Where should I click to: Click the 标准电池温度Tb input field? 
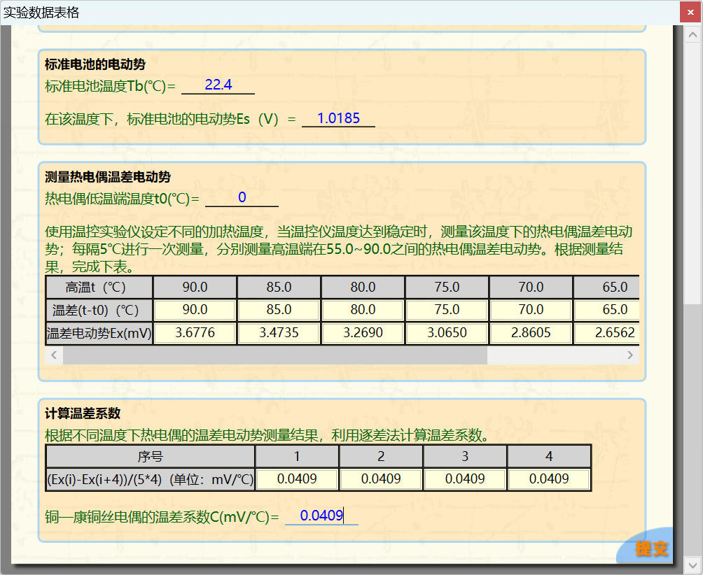tap(218, 85)
